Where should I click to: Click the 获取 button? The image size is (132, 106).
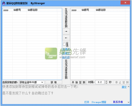point(54,82)
